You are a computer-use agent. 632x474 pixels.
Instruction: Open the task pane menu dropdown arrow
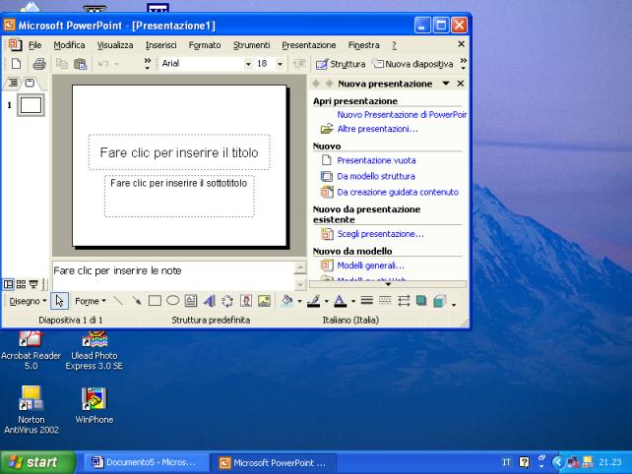pyautogui.click(x=446, y=84)
